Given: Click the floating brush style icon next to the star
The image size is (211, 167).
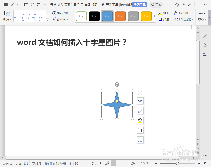Looking at the screenshot, I should click(140, 111).
